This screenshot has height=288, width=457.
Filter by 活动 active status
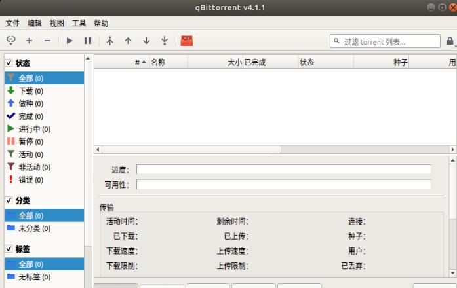[45, 154]
